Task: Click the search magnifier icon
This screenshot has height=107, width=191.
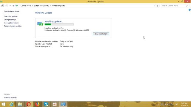Action: tap(187, 6)
